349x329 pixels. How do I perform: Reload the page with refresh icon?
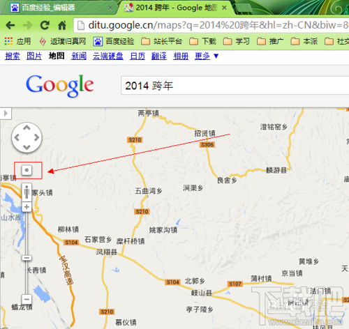point(45,25)
